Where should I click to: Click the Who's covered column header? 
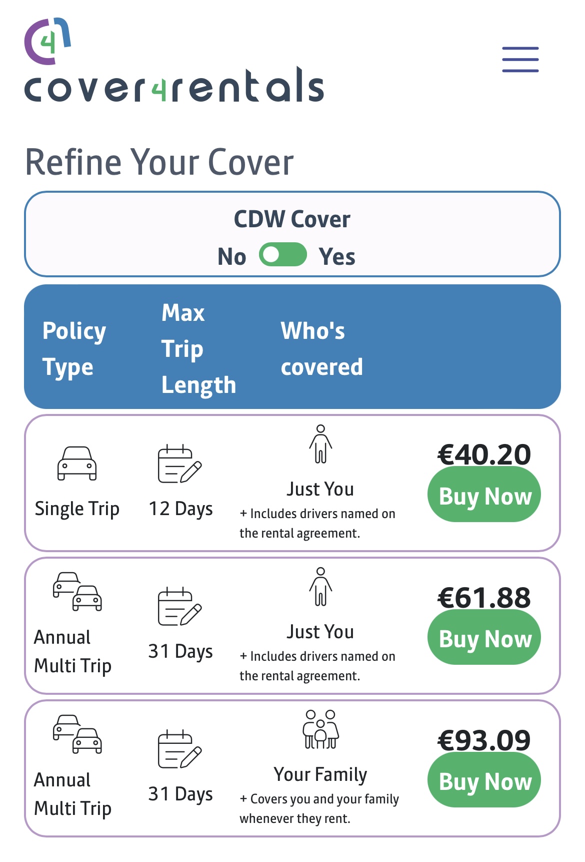pos(321,349)
